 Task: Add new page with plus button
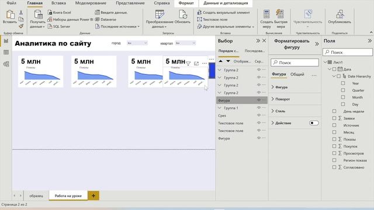[93, 195]
